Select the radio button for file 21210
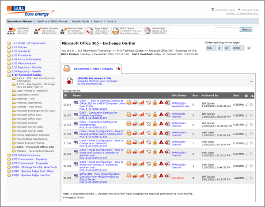Image resolution: width=265 pixels, height=207 pixels. [251, 105]
